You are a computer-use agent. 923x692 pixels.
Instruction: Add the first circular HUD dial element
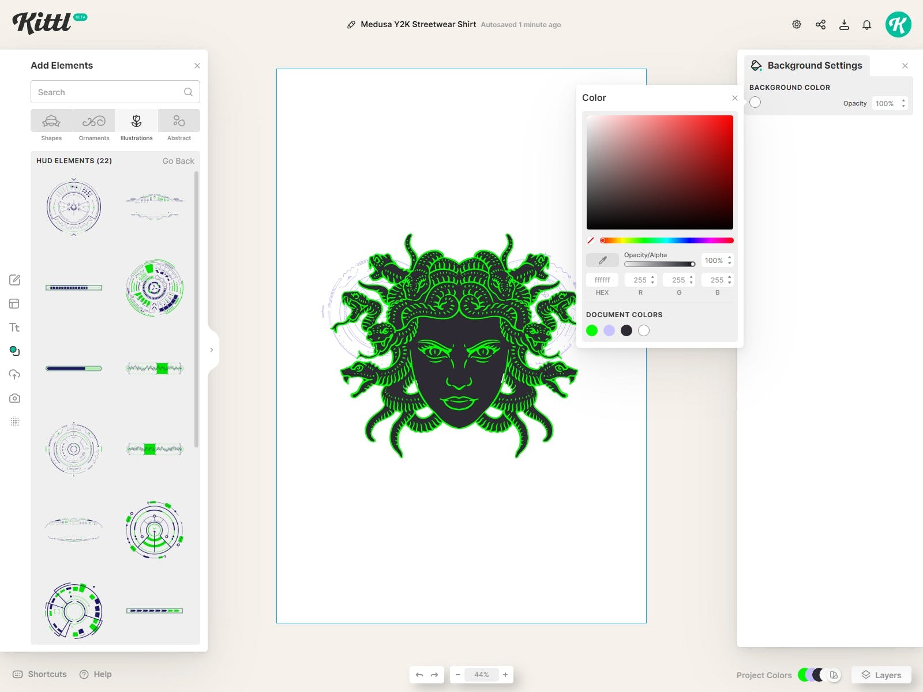[x=74, y=207]
